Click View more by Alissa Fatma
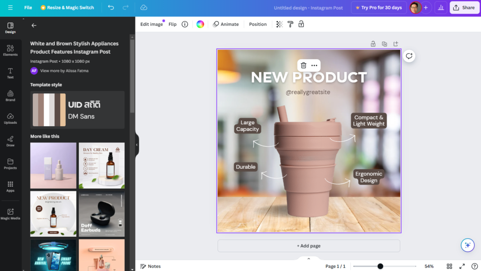481x271 pixels. 64,71
